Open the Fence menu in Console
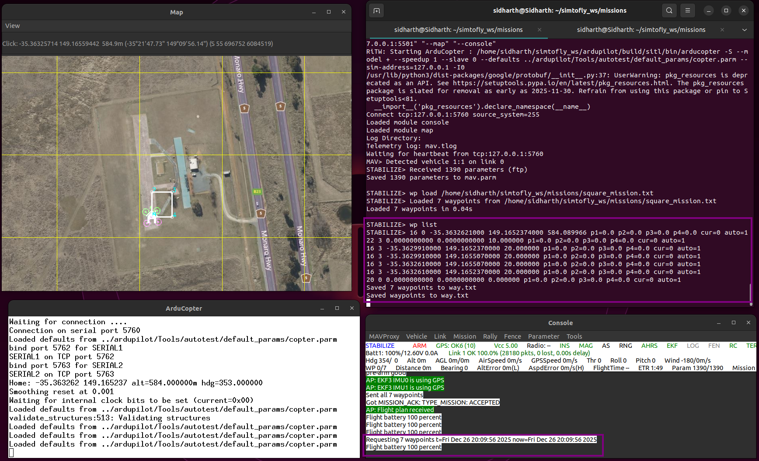The image size is (759, 461). (512, 336)
